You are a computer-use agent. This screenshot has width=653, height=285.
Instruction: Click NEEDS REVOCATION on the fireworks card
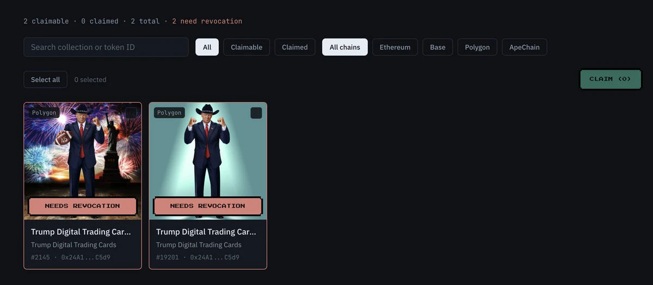click(83, 206)
